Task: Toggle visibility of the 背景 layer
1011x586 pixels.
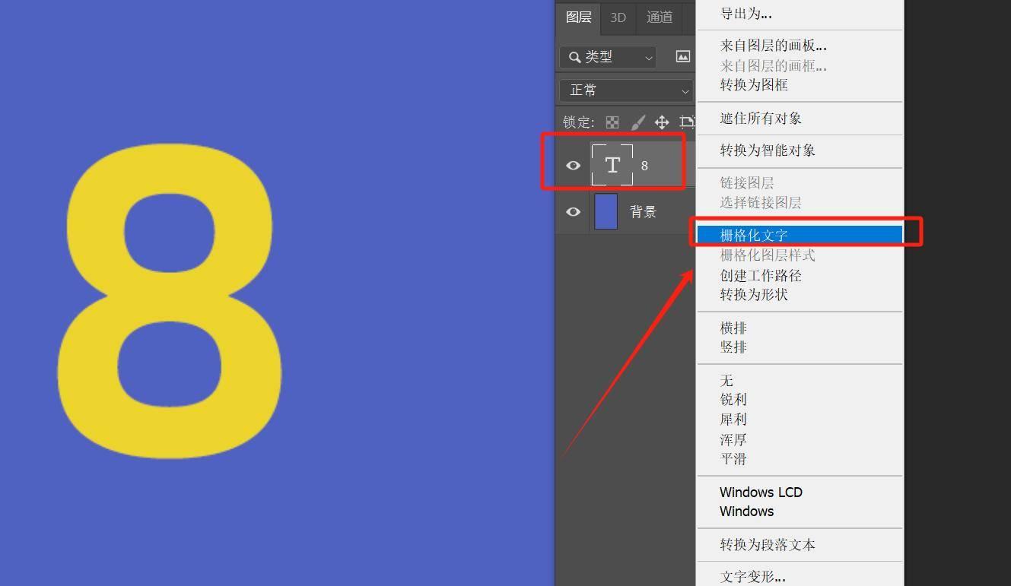Action: pyautogui.click(x=573, y=212)
